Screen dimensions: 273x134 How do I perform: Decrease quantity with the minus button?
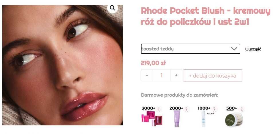pos(147,75)
